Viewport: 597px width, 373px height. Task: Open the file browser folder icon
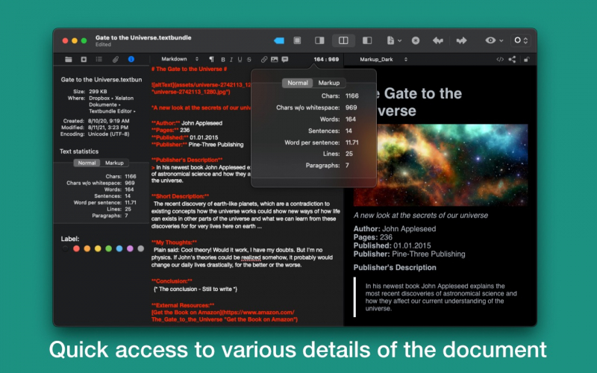[x=69, y=59]
